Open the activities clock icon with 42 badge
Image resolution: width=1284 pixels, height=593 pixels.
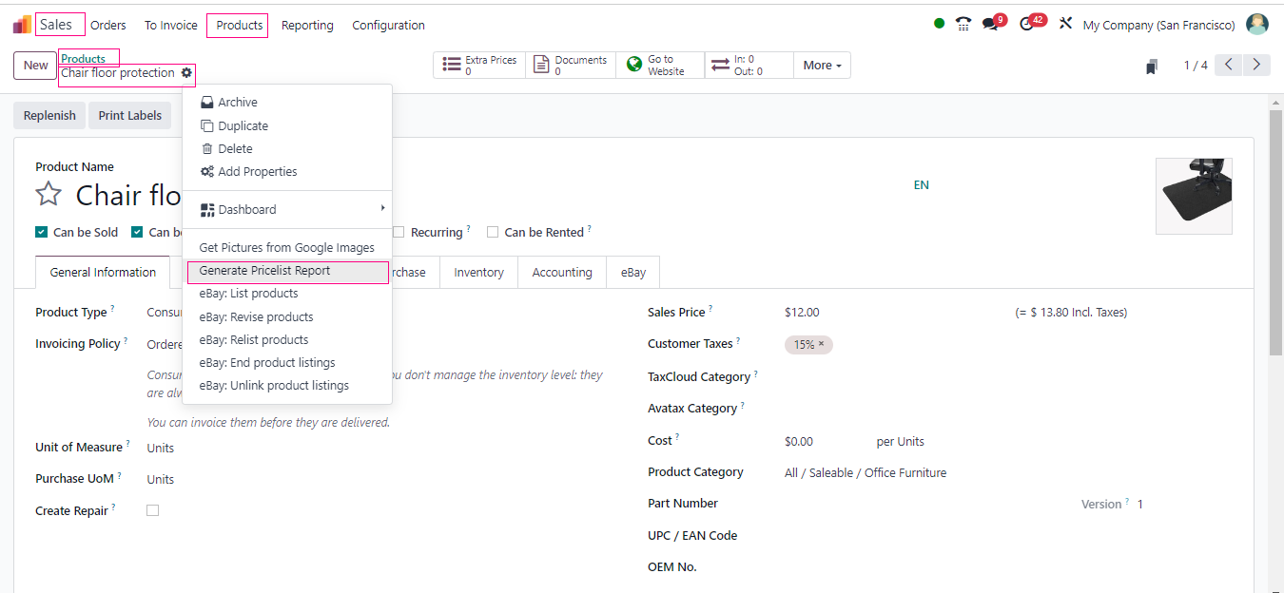[x=1027, y=25]
